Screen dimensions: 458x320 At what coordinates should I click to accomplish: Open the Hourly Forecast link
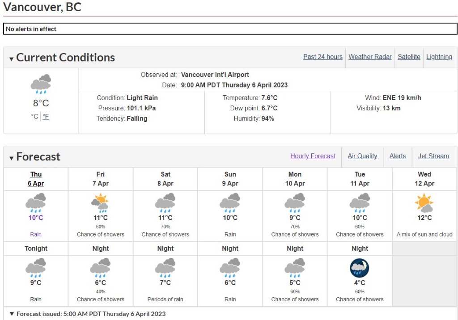313,156
